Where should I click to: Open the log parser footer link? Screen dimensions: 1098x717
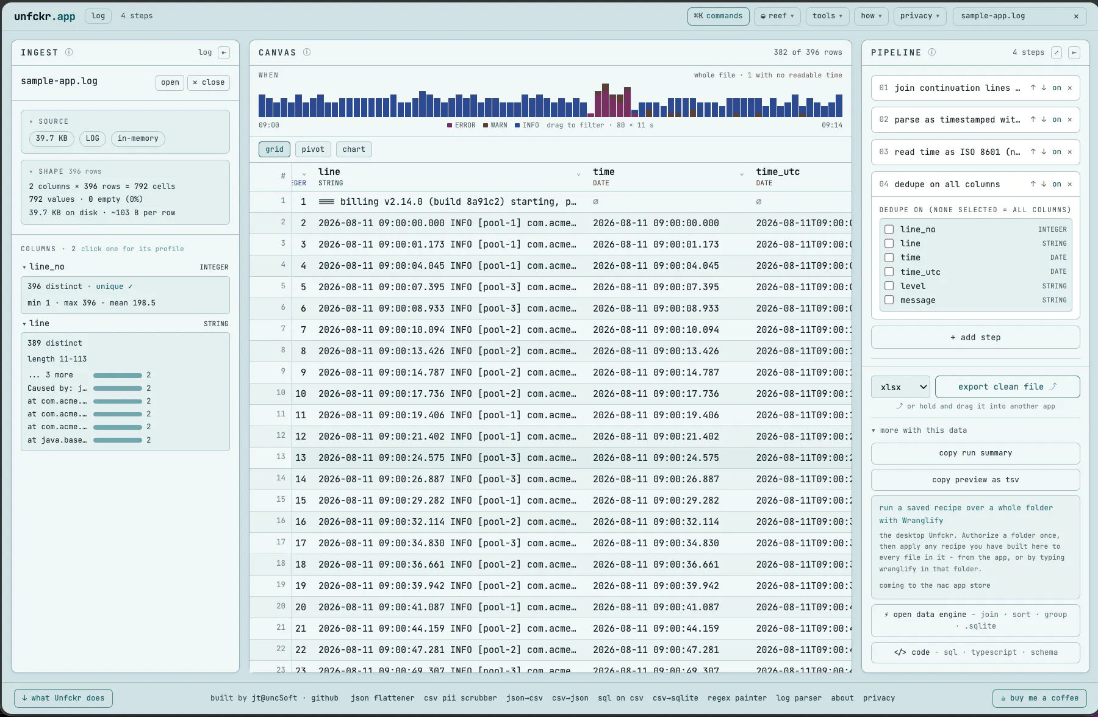tap(798, 698)
